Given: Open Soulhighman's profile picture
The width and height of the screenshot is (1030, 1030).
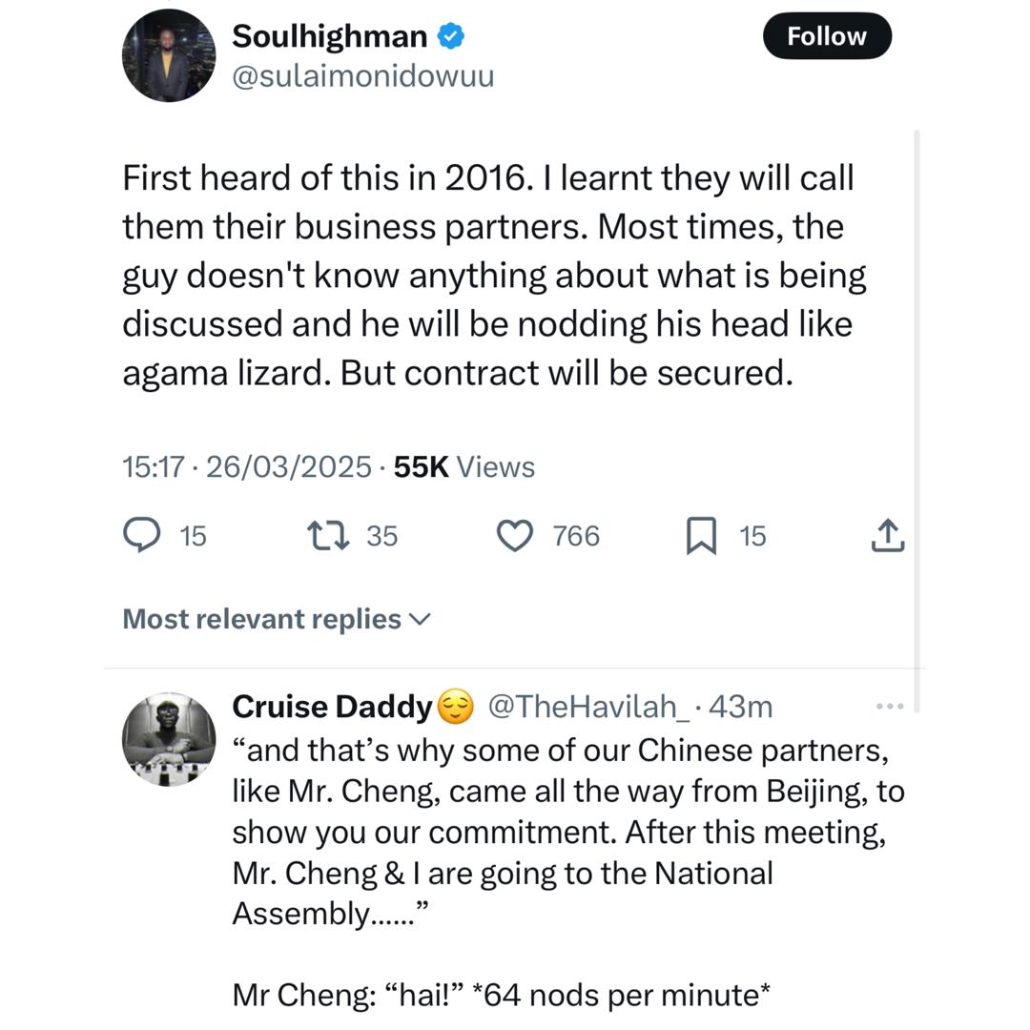Looking at the screenshot, I should (169, 56).
